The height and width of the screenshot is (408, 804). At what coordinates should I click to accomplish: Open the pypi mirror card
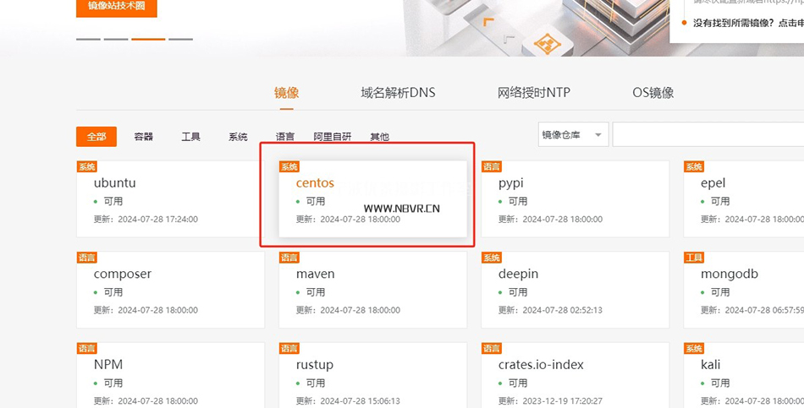(575, 199)
